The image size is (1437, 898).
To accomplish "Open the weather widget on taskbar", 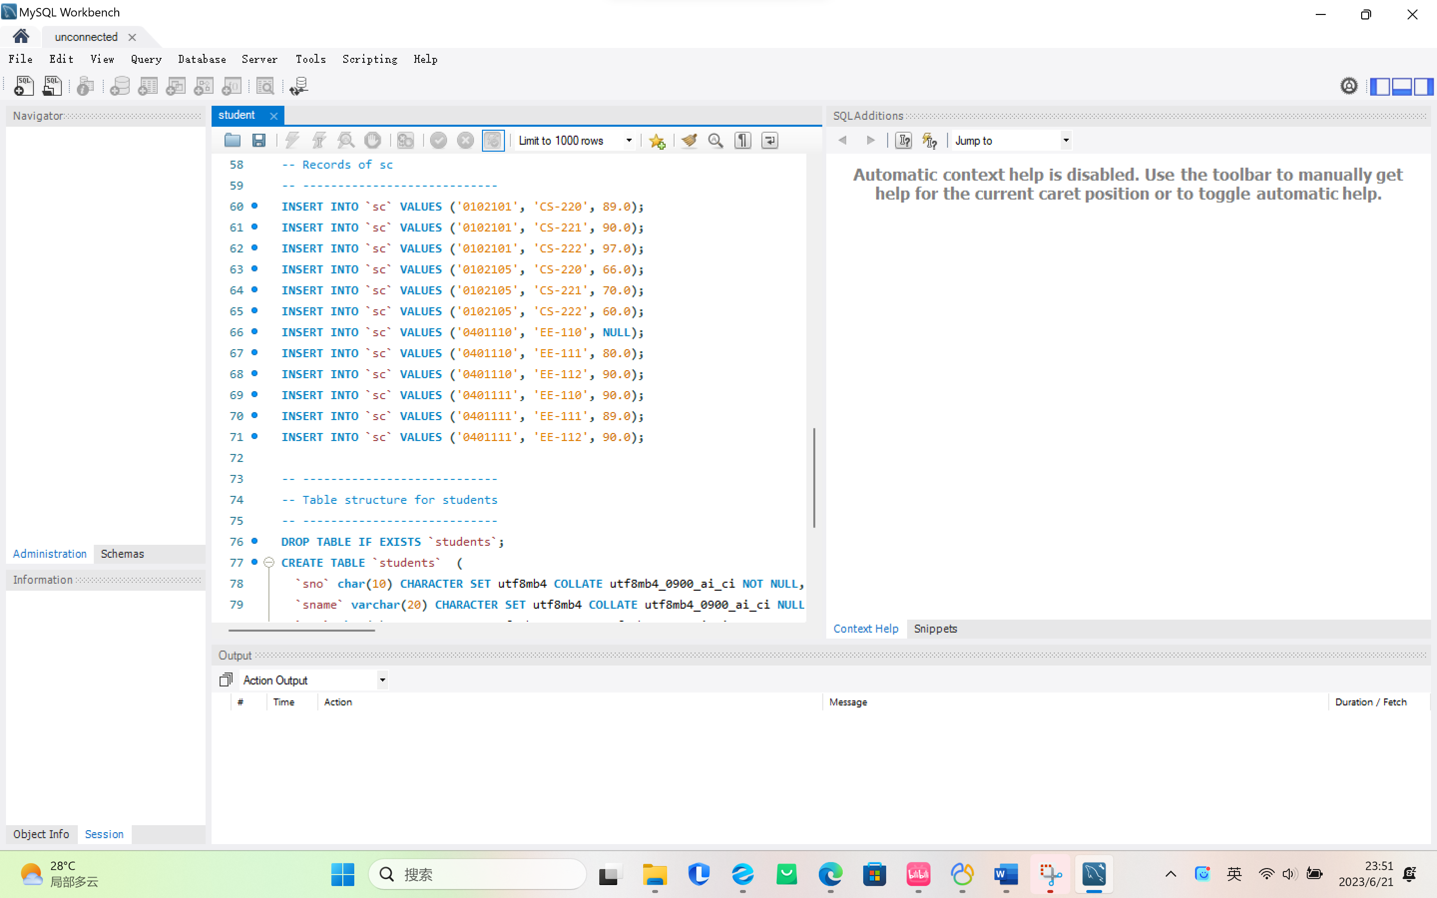I will [x=59, y=874].
